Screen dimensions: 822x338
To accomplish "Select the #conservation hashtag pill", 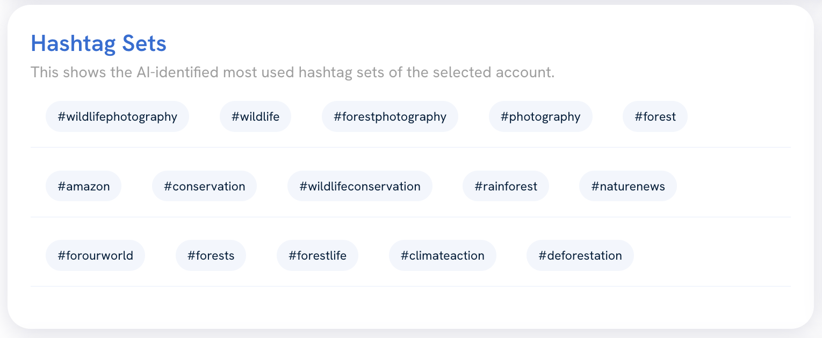I will (x=204, y=186).
